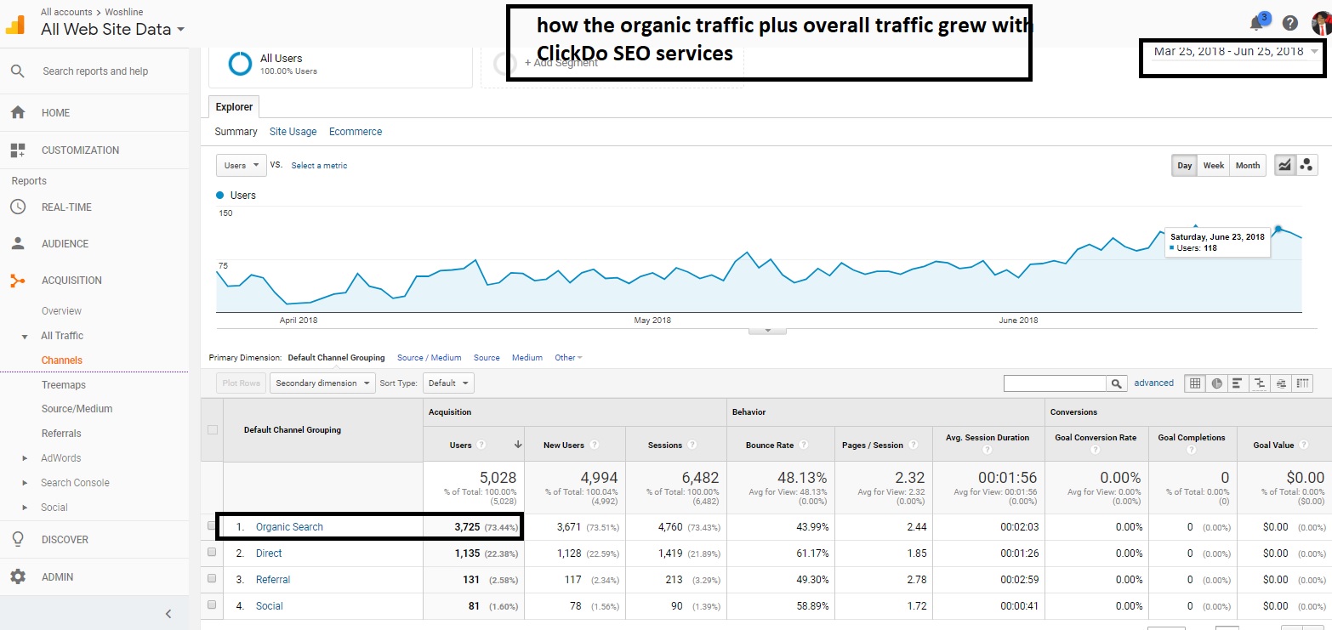
Task: Switch to the Site Usage tab
Action: (x=293, y=132)
